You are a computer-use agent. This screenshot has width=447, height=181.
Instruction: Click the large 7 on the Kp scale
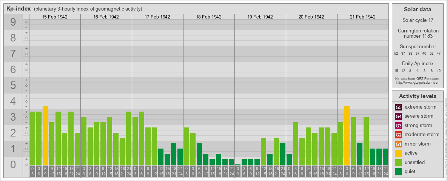(x=13, y=54)
